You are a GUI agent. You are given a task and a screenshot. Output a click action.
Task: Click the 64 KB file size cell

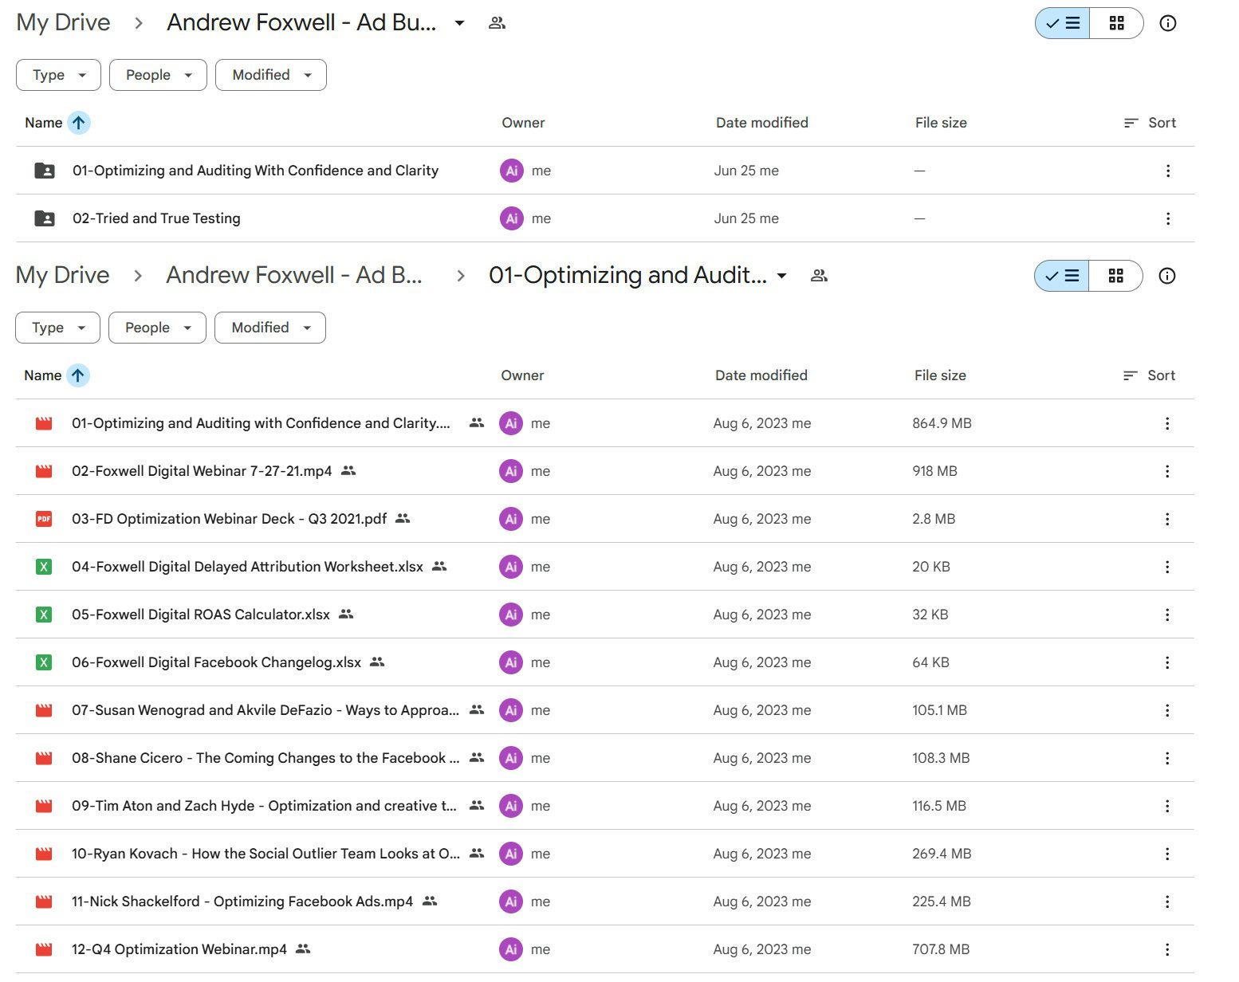(930, 662)
